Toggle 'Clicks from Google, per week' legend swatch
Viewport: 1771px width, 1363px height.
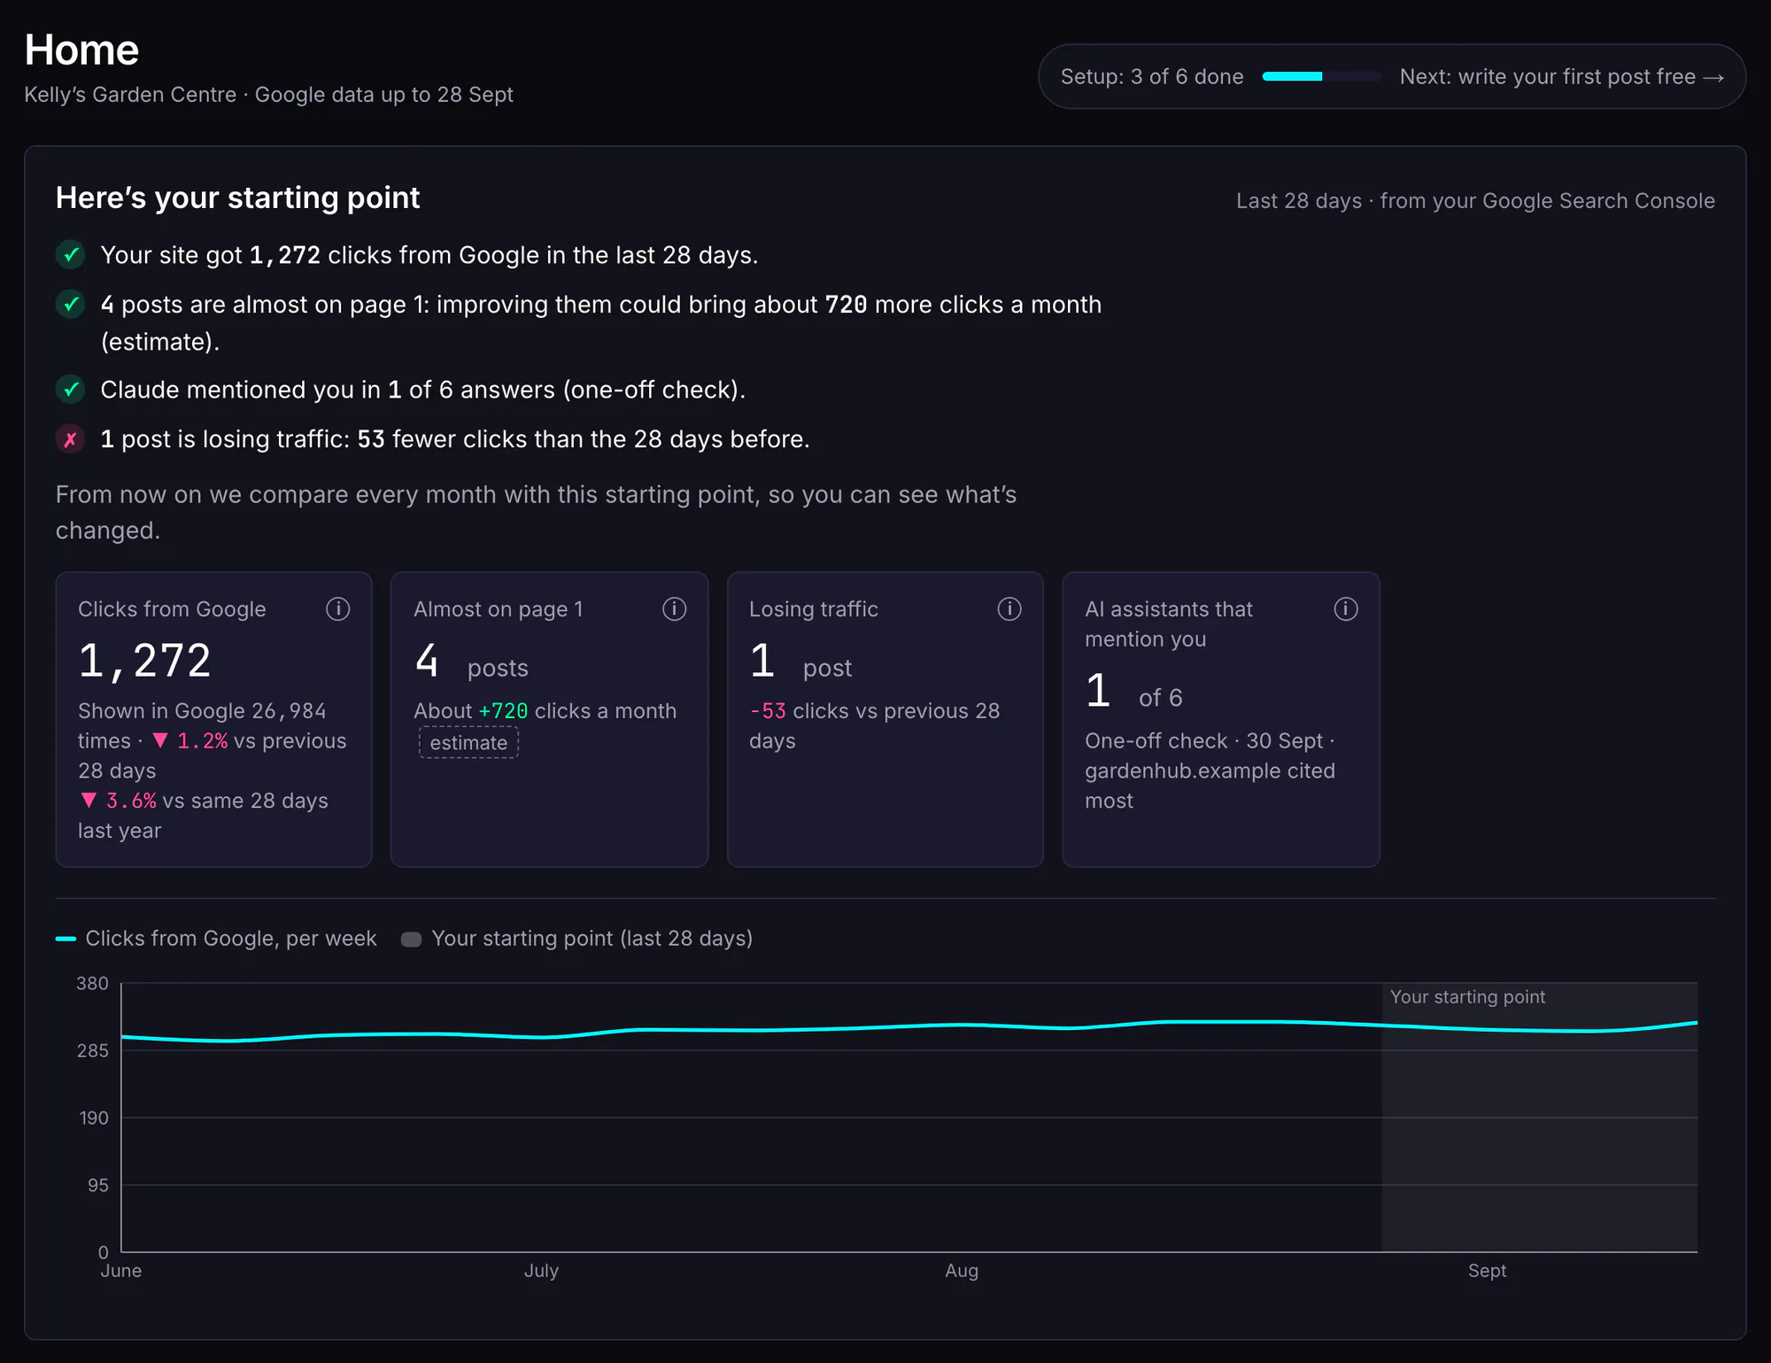coord(66,939)
